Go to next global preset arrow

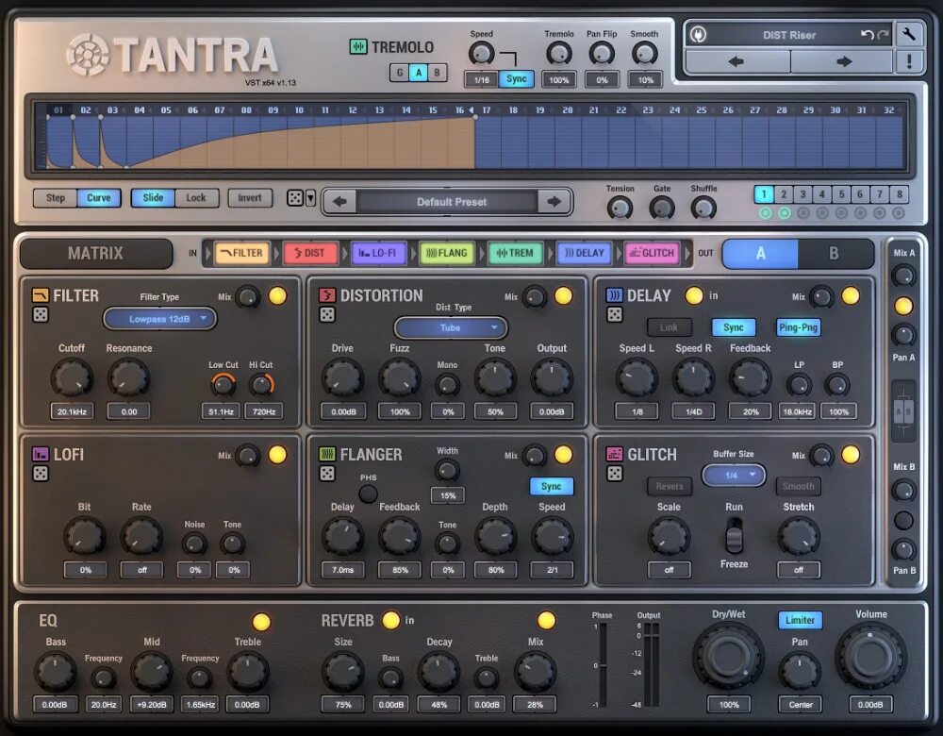click(x=843, y=61)
